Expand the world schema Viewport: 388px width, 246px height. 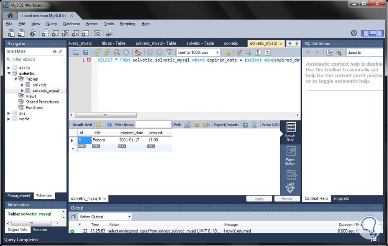tap(9, 119)
